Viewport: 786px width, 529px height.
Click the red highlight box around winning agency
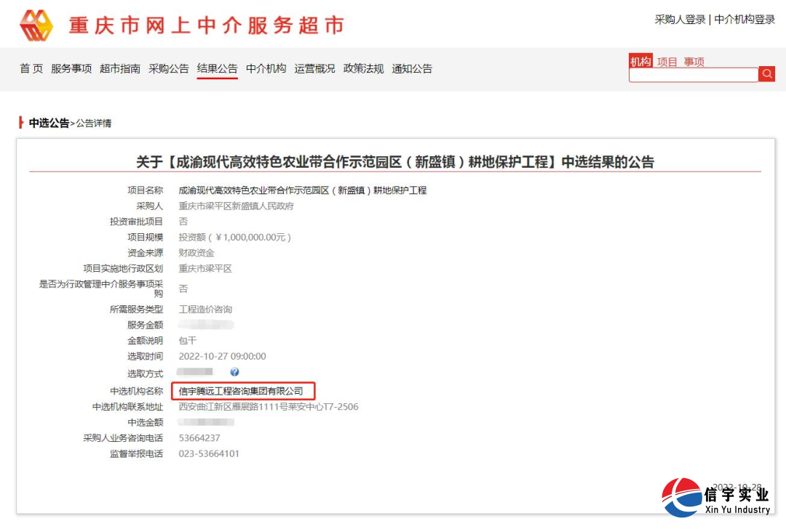click(245, 391)
